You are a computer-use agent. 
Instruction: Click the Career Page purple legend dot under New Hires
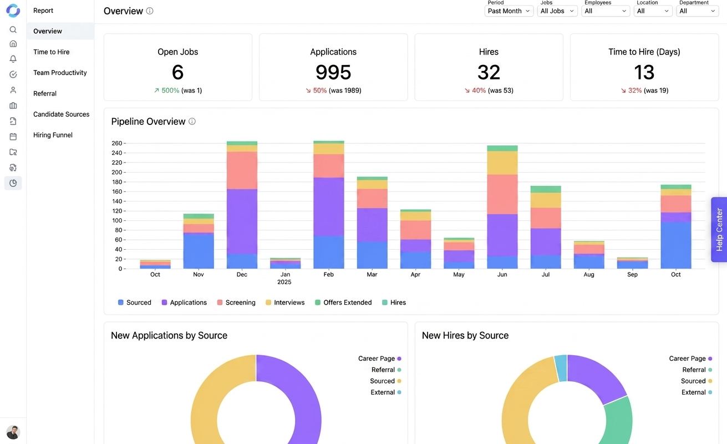tap(710, 359)
